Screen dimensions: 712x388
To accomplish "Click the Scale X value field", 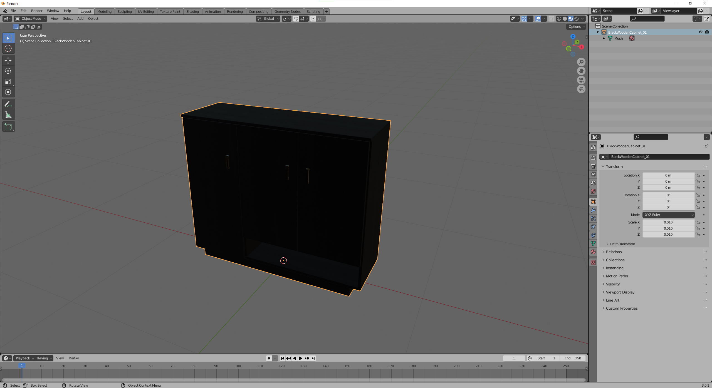I will [x=668, y=222].
